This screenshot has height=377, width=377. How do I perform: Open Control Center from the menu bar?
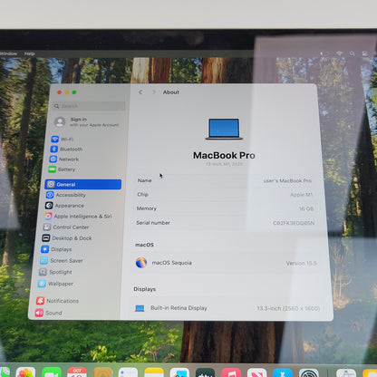click(x=365, y=53)
